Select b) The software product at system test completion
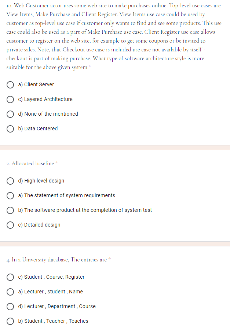The width and height of the screenshot is (230, 329). (10, 210)
